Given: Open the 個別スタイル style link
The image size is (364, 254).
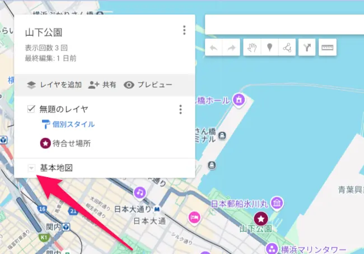Looking at the screenshot, I should [73, 124].
